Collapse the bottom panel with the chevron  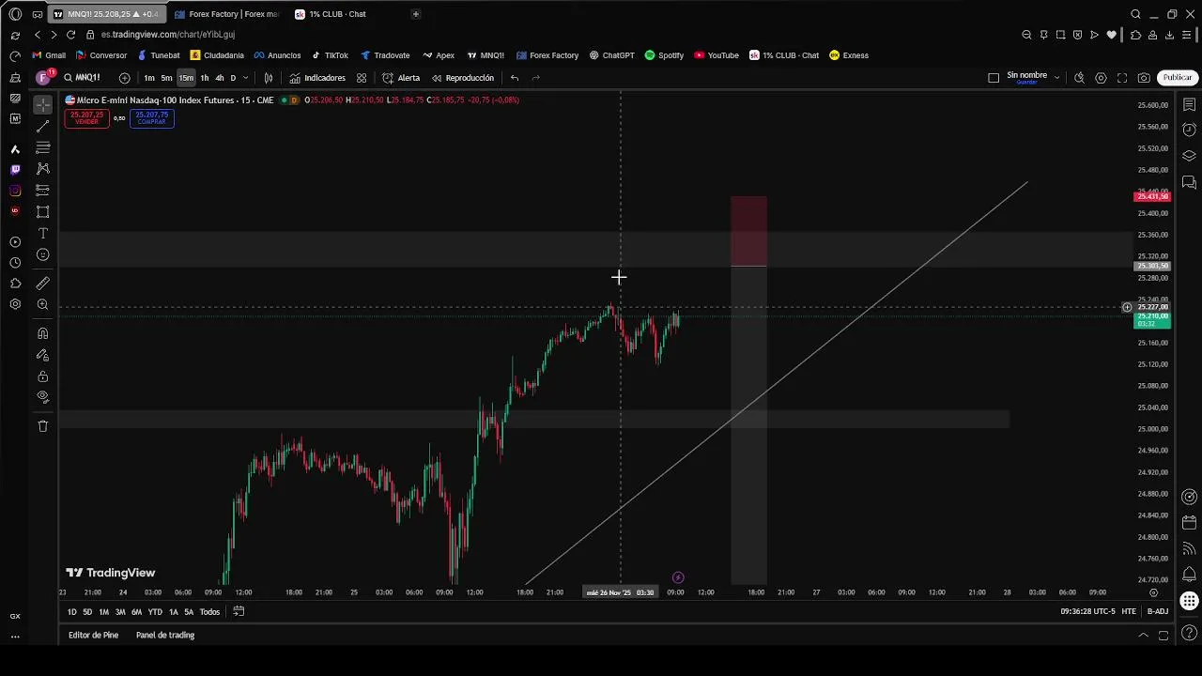(x=1143, y=636)
